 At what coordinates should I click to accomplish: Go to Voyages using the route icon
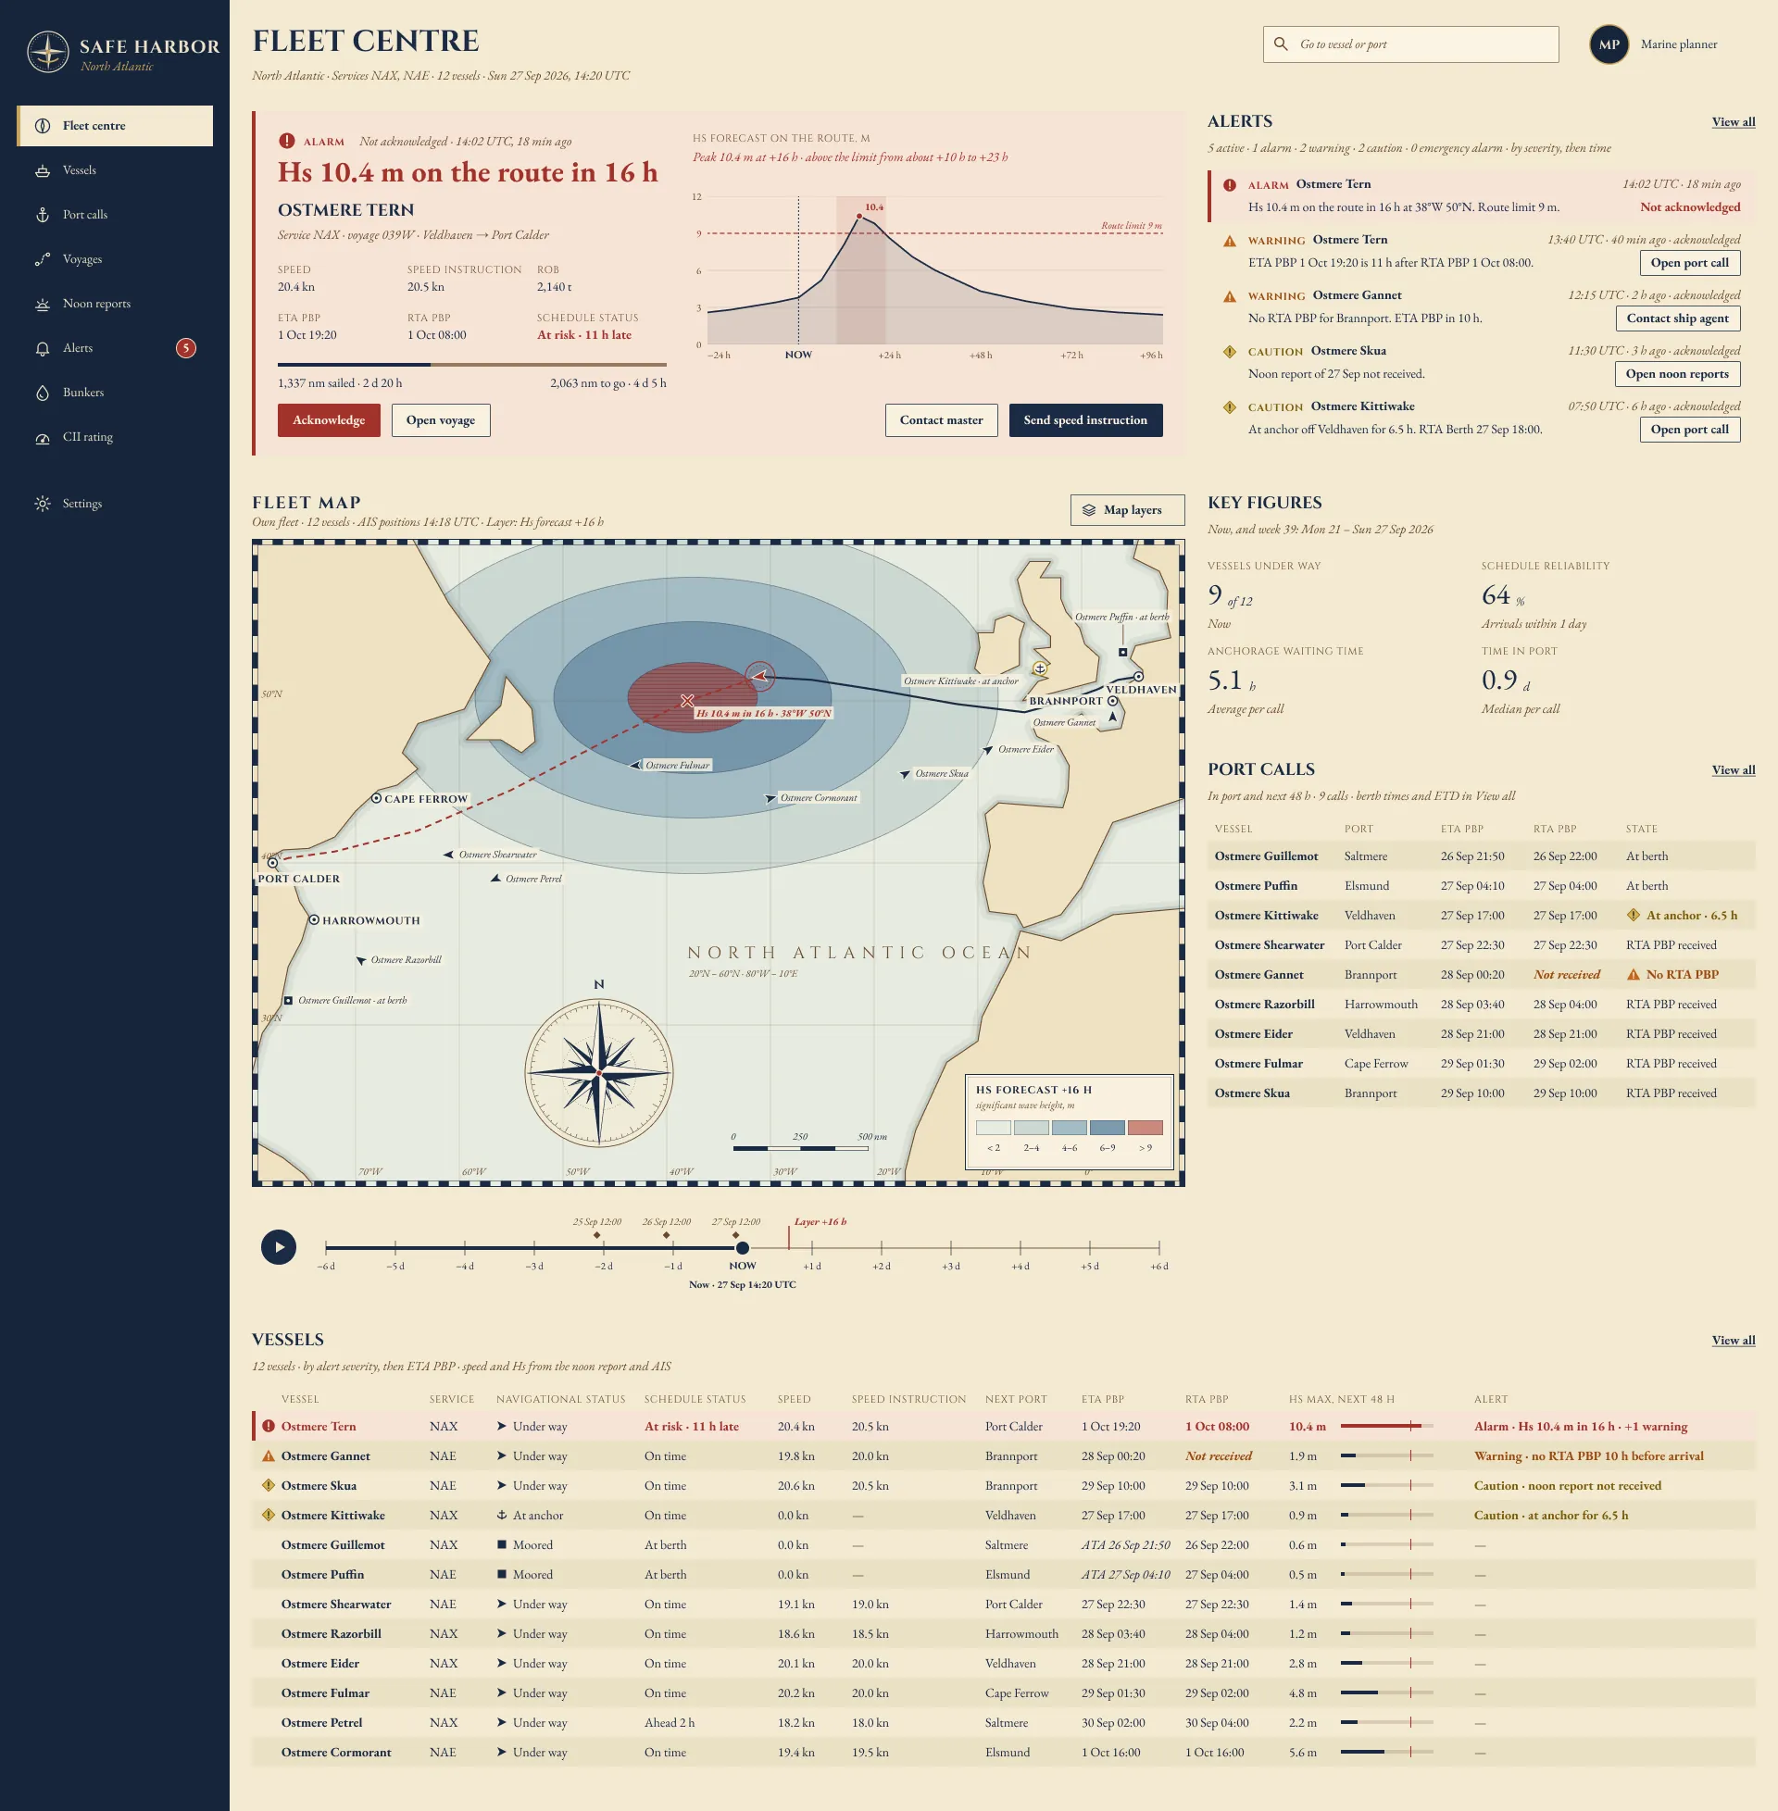42,259
